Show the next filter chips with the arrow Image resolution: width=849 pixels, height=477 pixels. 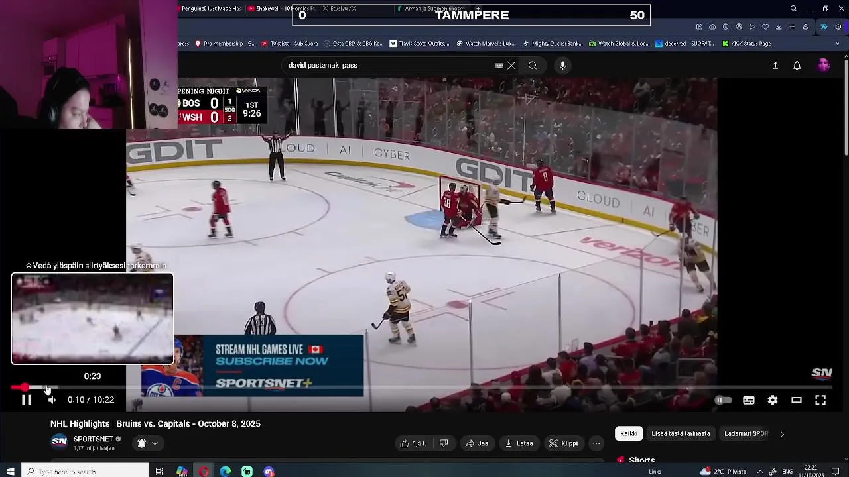click(x=782, y=434)
